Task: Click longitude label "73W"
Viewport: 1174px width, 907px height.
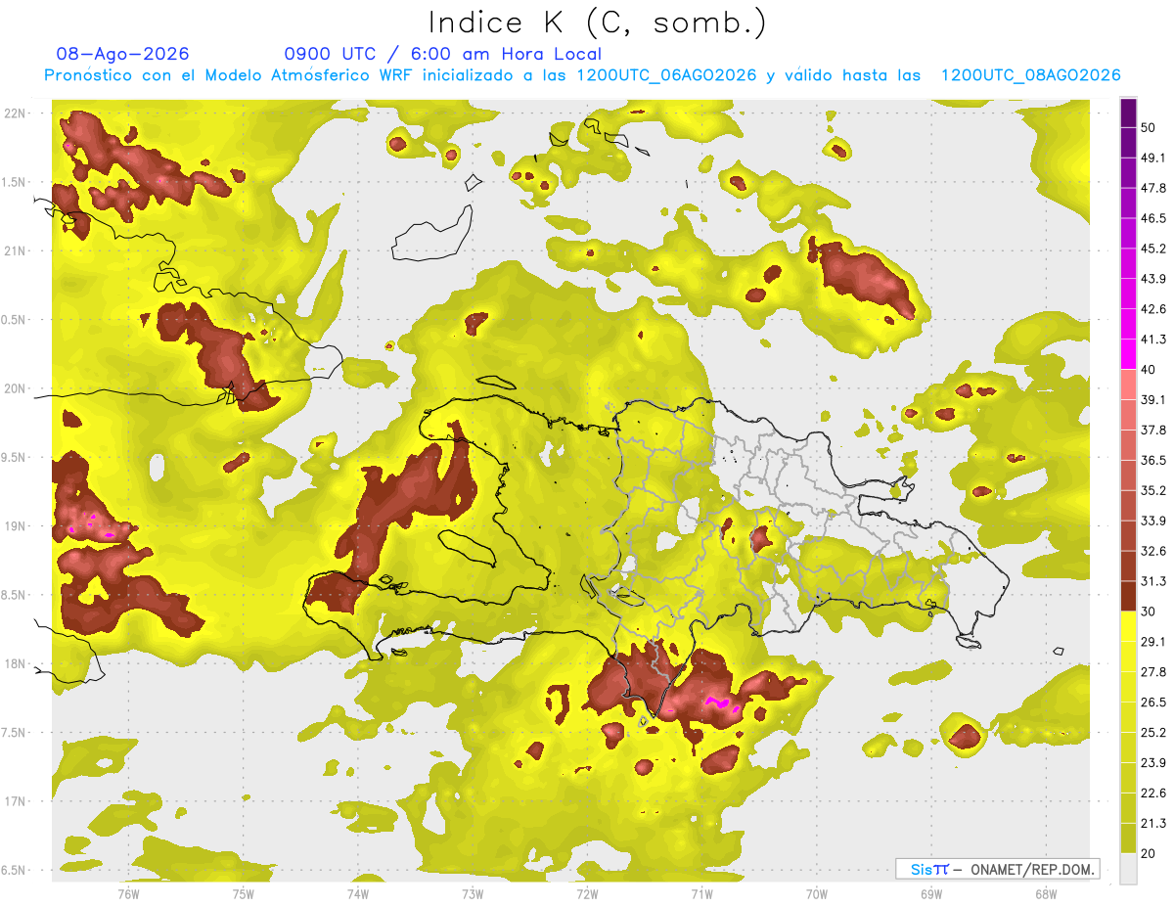Action: pos(473,893)
